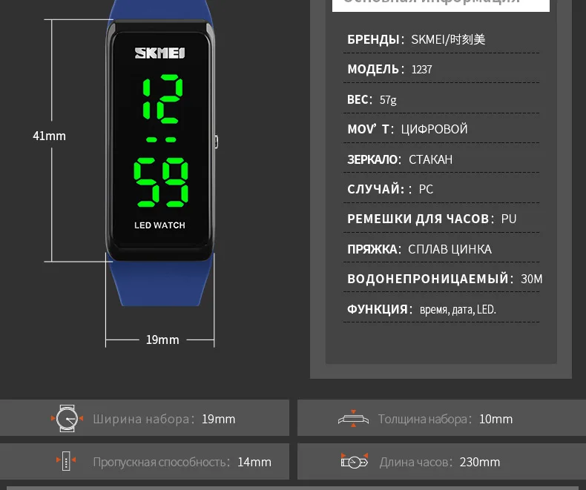Select the ПРЯЖКА label
The width and height of the screenshot is (586, 490).
point(372,249)
